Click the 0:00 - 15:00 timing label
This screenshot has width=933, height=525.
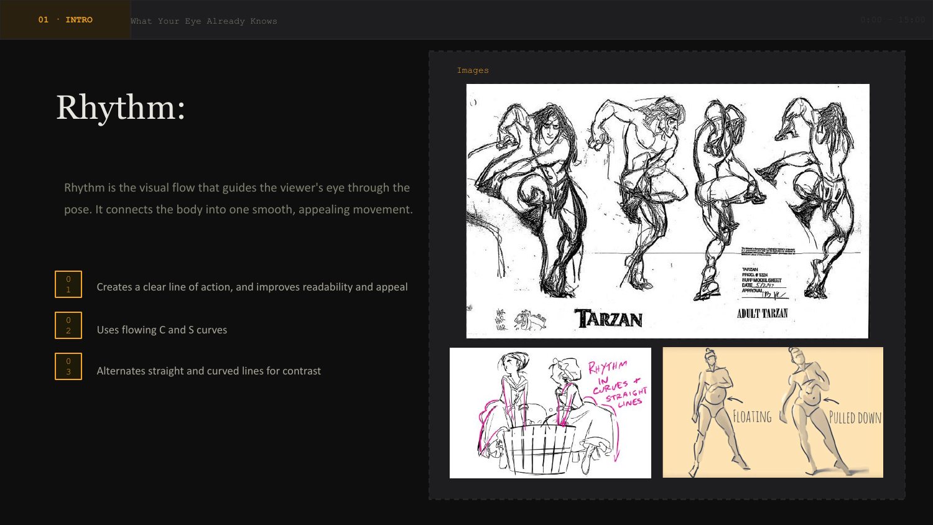point(893,20)
